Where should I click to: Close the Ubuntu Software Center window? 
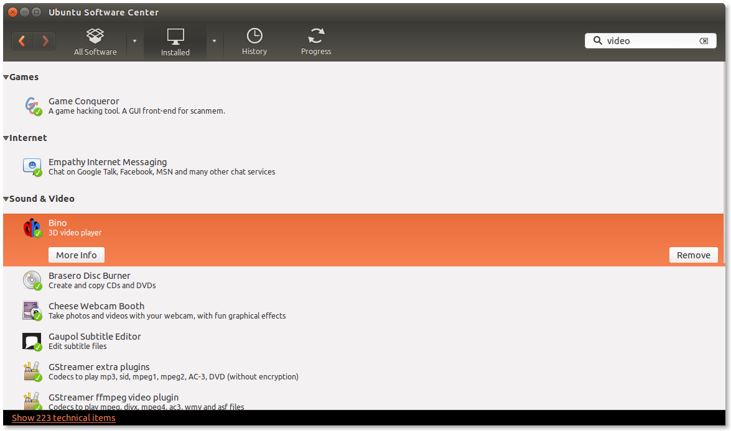13,12
